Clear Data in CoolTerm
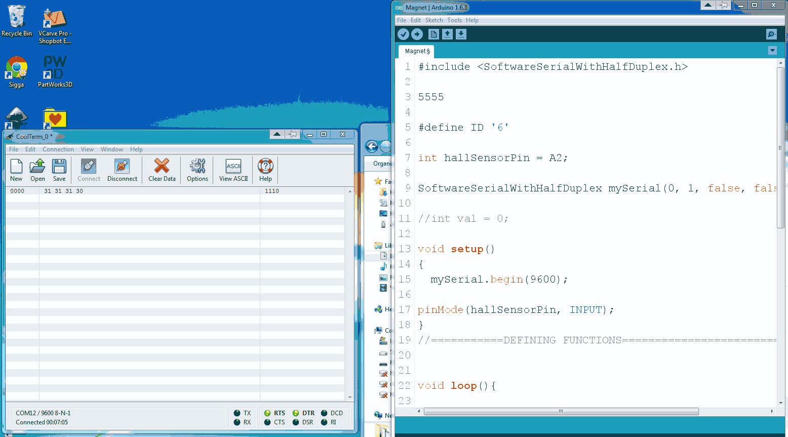The height and width of the screenshot is (437, 788). click(162, 170)
